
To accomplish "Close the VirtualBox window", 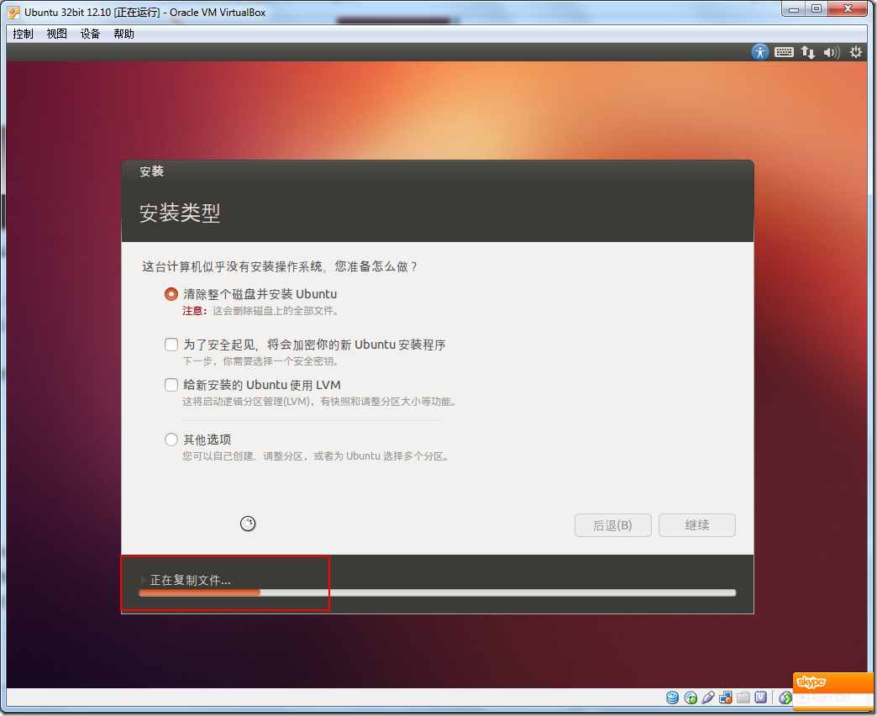I will coord(848,9).
